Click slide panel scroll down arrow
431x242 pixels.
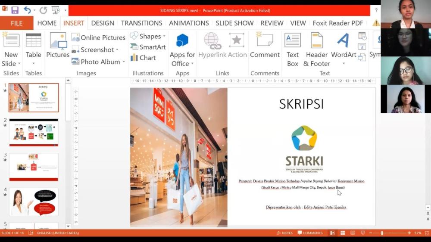click(68, 226)
